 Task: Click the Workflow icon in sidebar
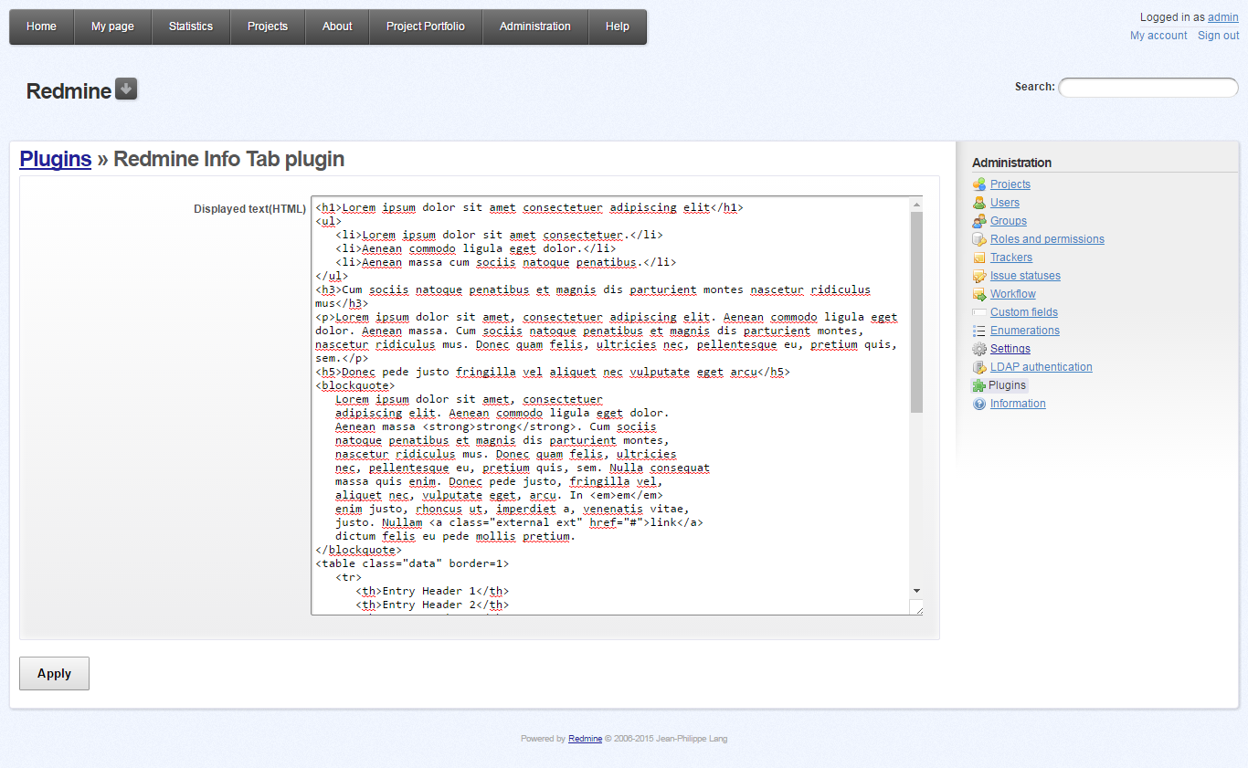[x=979, y=294]
